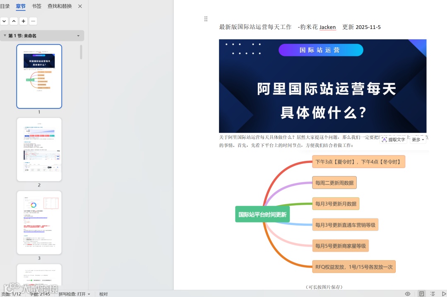Click the 每周二更新周数据 node

(x=334, y=183)
